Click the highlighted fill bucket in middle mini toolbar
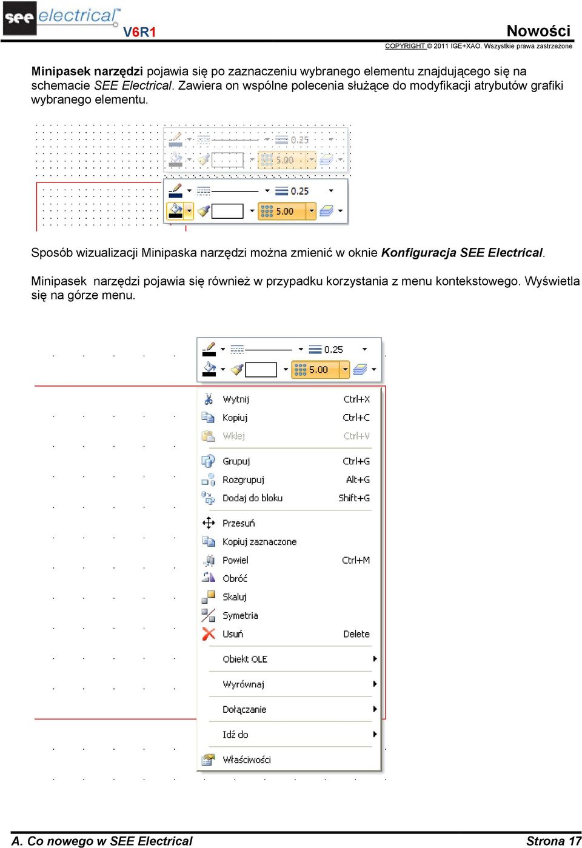Image resolution: width=582 pixels, height=848 pixels. [x=175, y=211]
